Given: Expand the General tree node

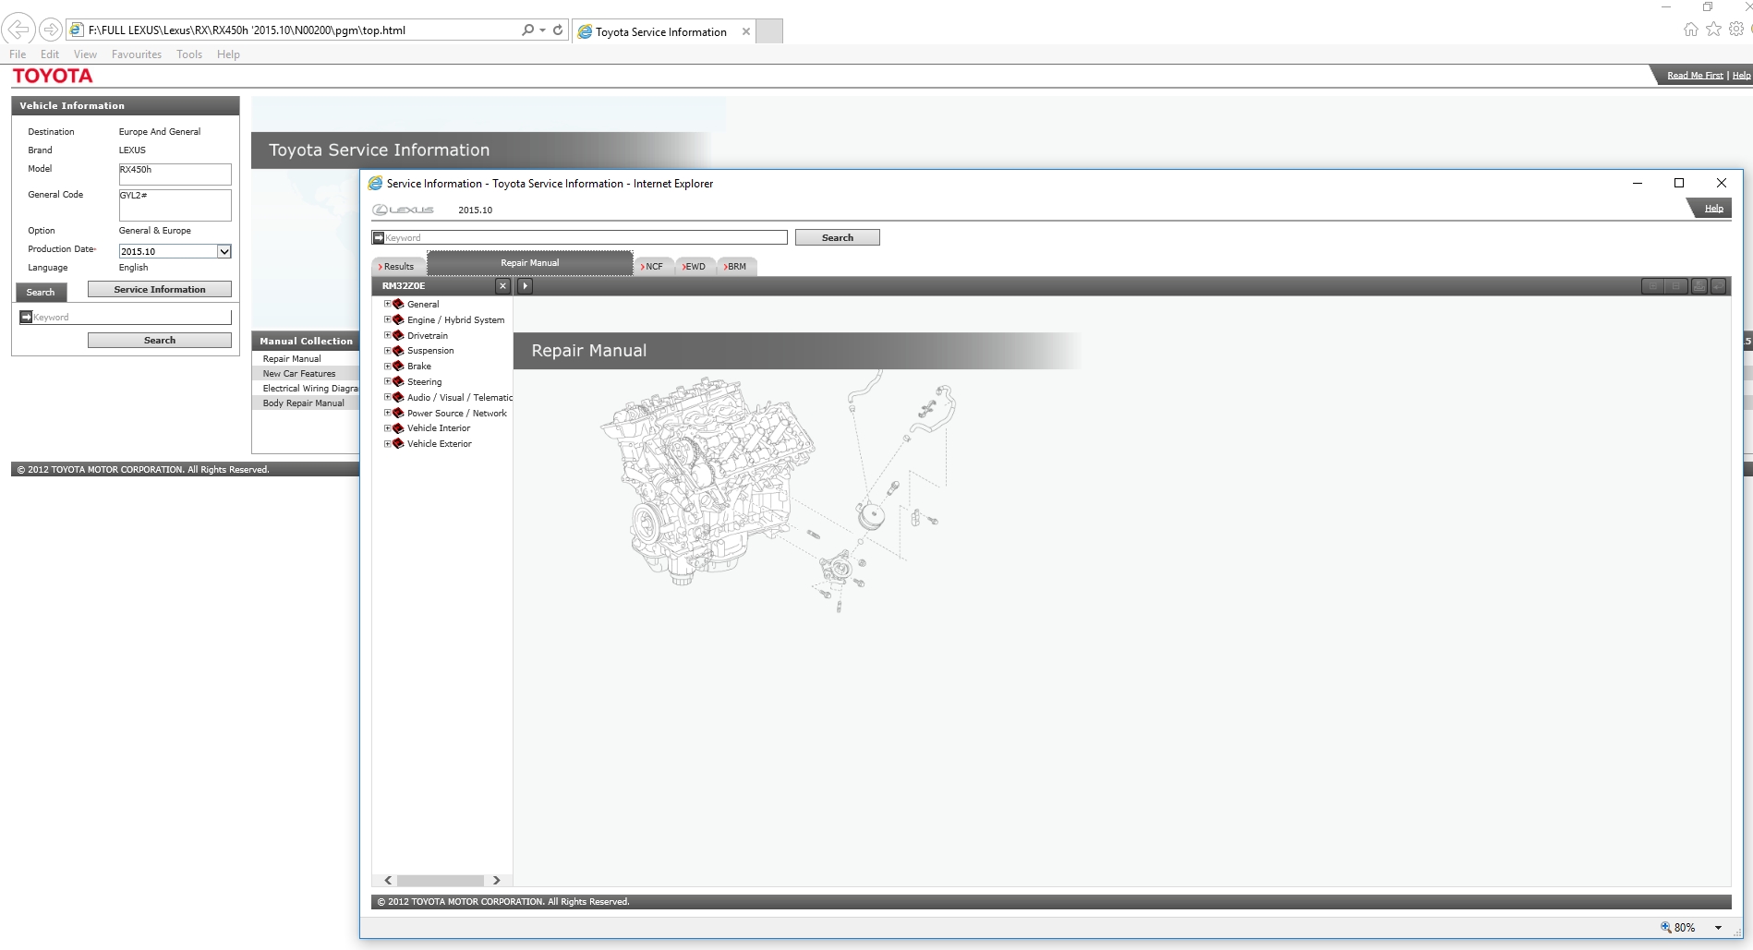Looking at the screenshot, I should pos(388,304).
